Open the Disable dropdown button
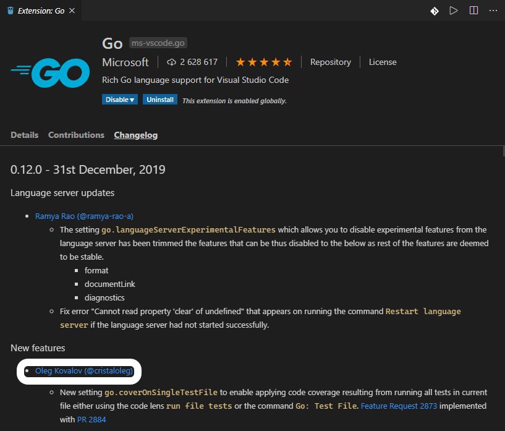 tap(120, 100)
